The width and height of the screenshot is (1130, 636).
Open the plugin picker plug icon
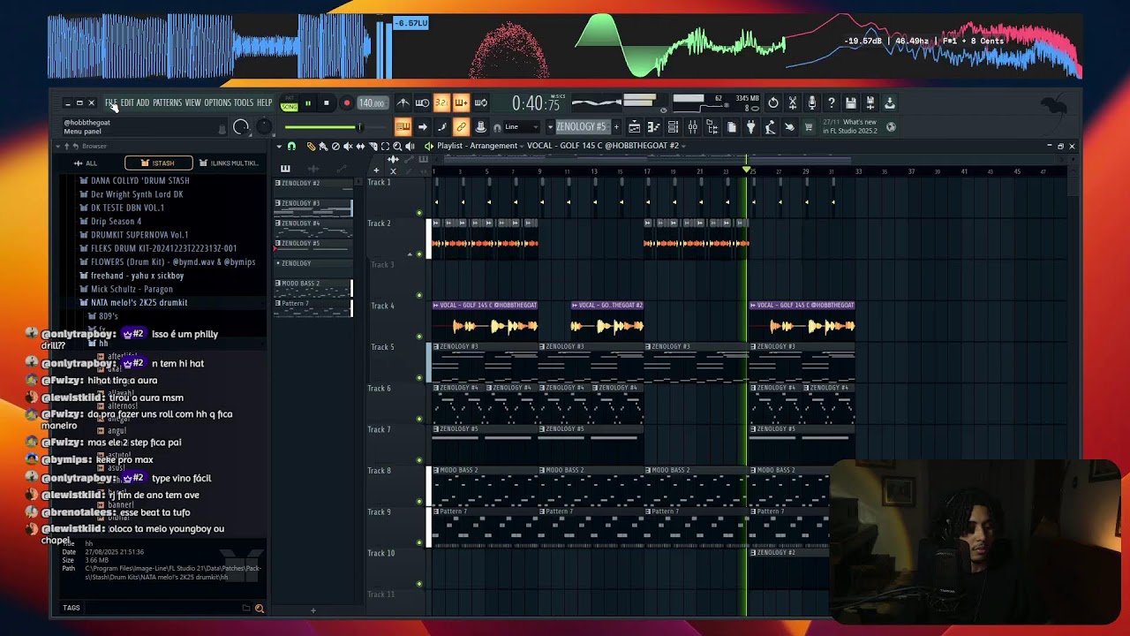tap(750, 127)
